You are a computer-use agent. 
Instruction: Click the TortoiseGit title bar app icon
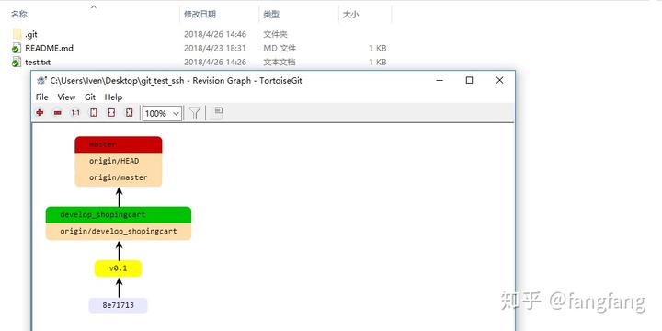[x=41, y=80]
